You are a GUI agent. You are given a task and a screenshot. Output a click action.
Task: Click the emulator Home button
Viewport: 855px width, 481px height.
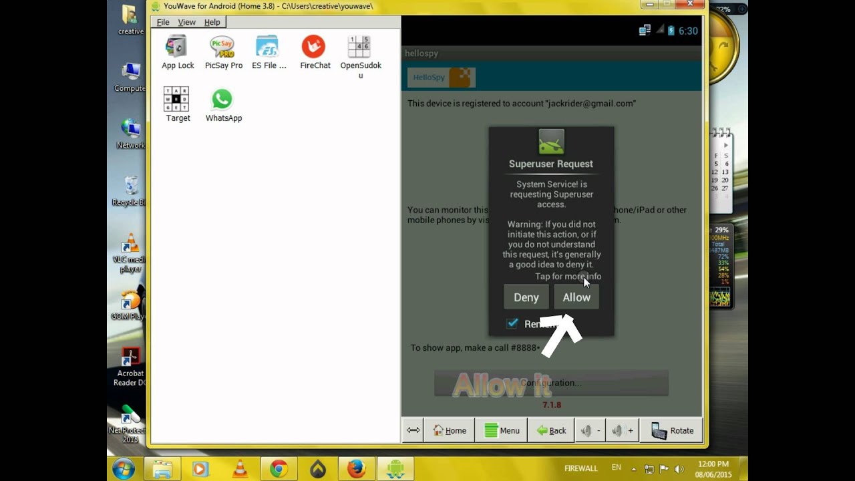450,431
